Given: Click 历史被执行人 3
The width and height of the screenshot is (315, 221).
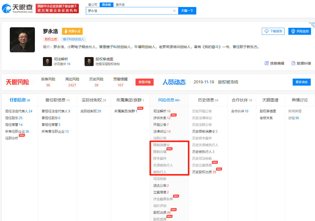Looking at the screenshot, I should [x=203, y=152].
